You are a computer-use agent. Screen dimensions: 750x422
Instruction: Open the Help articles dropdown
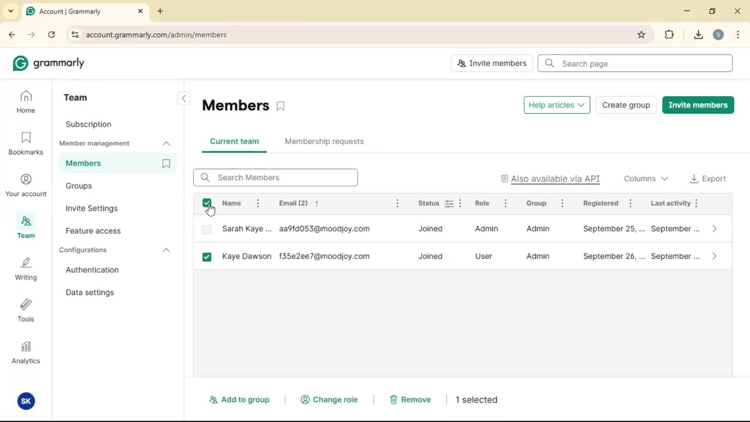(557, 105)
